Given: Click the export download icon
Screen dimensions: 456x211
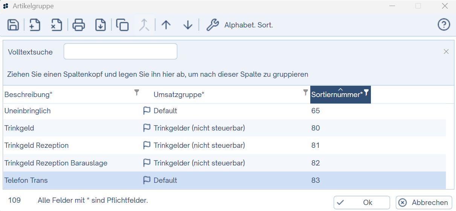Looking at the screenshot, I should [x=101, y=25].
